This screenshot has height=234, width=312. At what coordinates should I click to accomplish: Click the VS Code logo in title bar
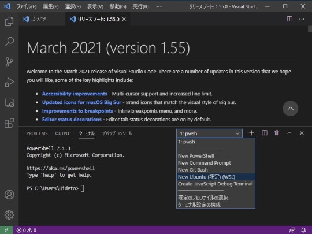click(x=7, y=6)
